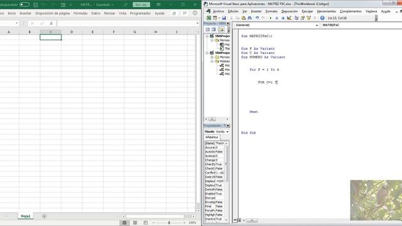Image resolution: width=402 pixels, height=226 pixels.
Task: Open the Datos ribbon tab
Action: point(96,13)
